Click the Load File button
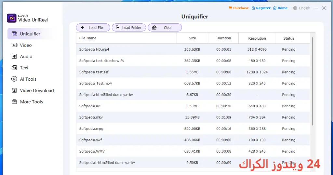 point(93,27)
